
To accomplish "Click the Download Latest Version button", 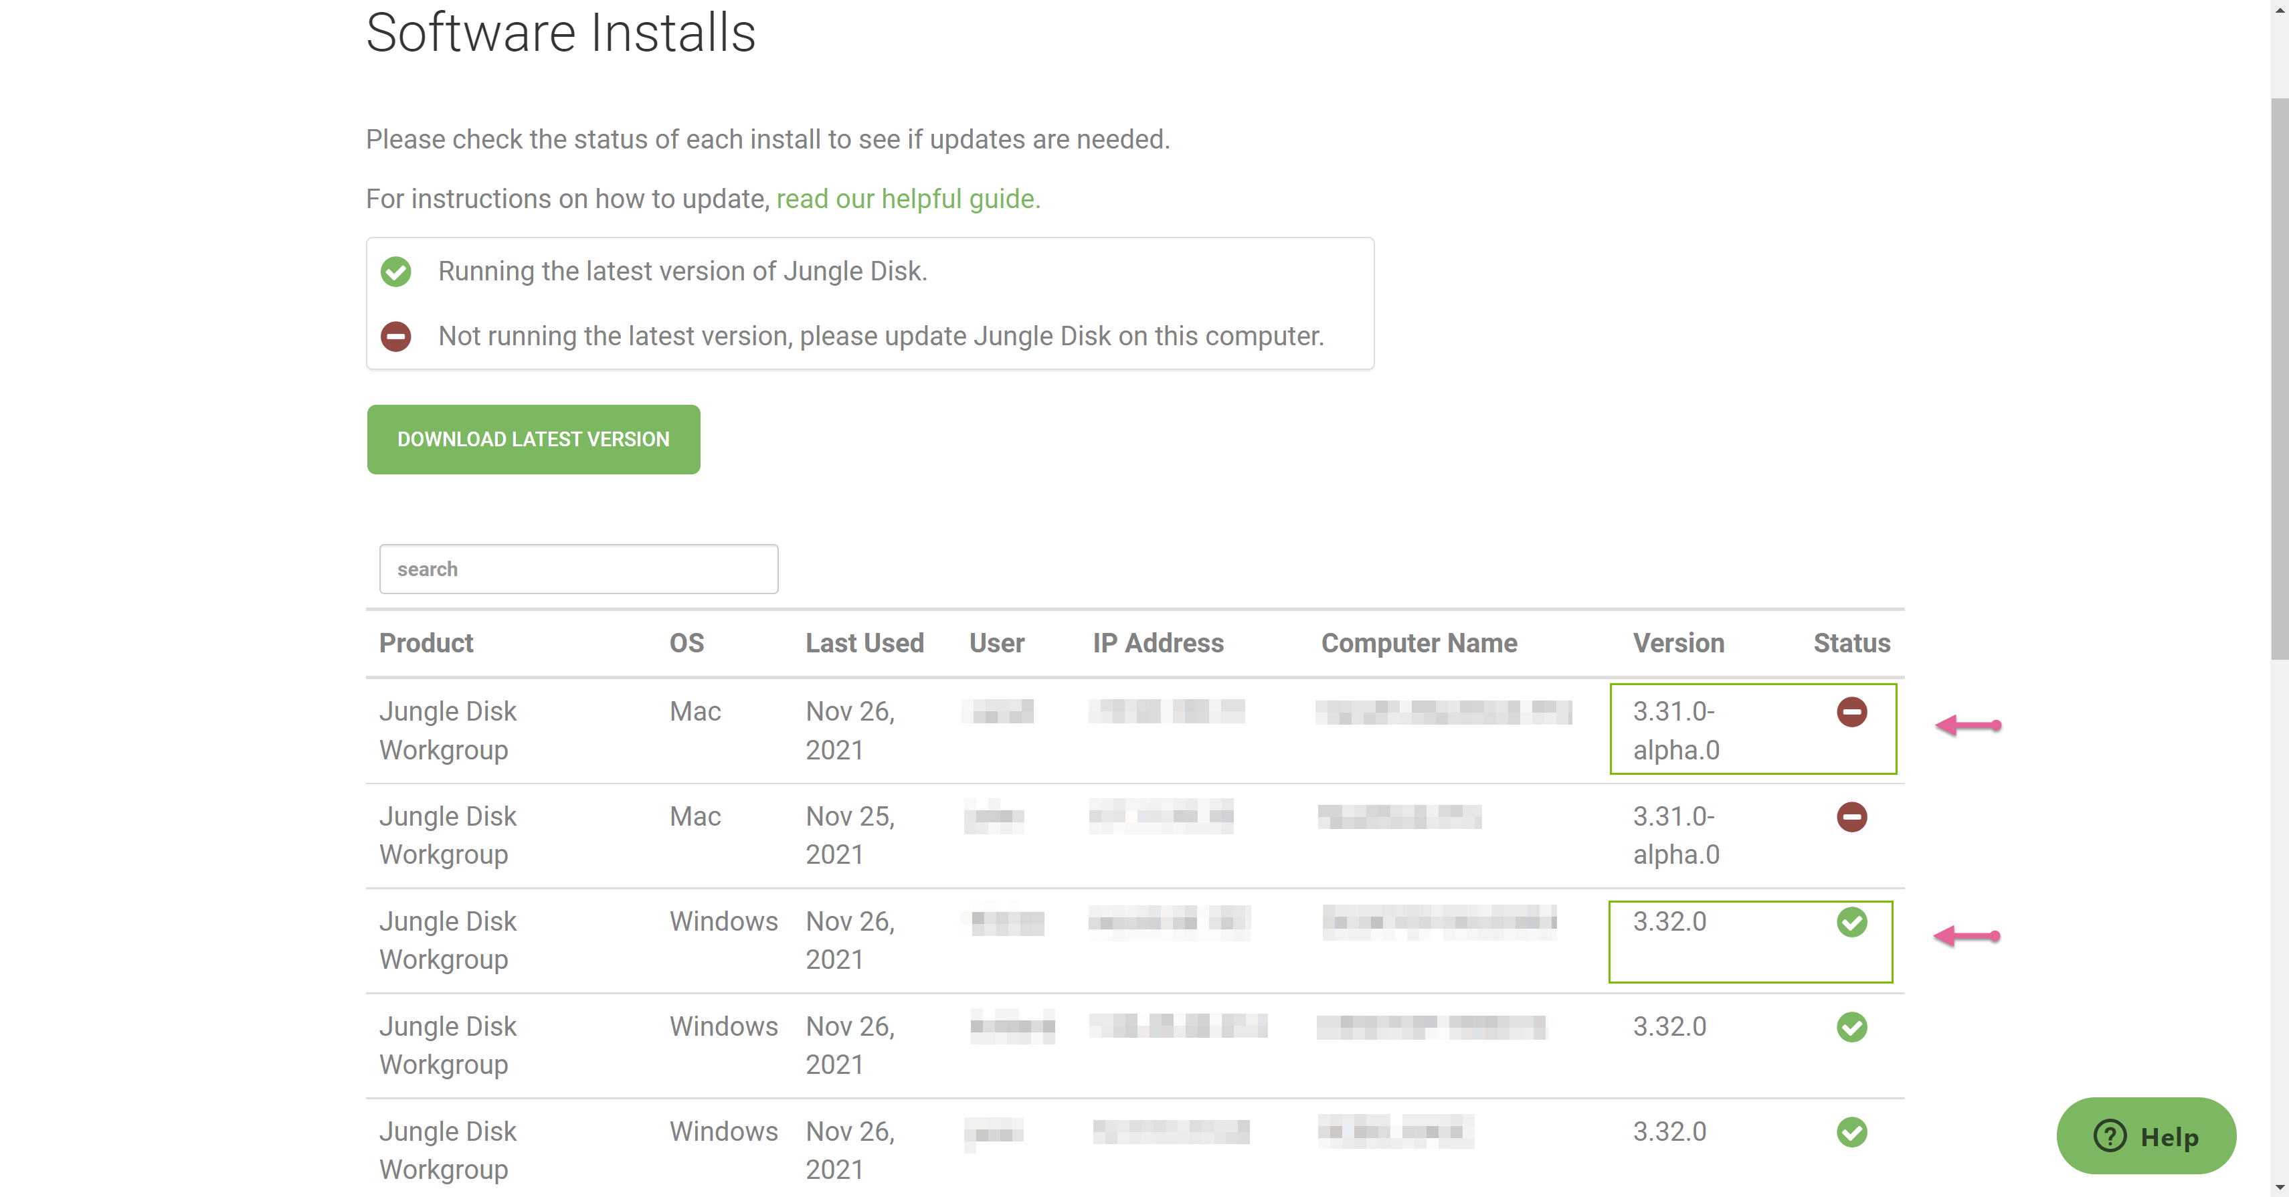I will 533,439.
